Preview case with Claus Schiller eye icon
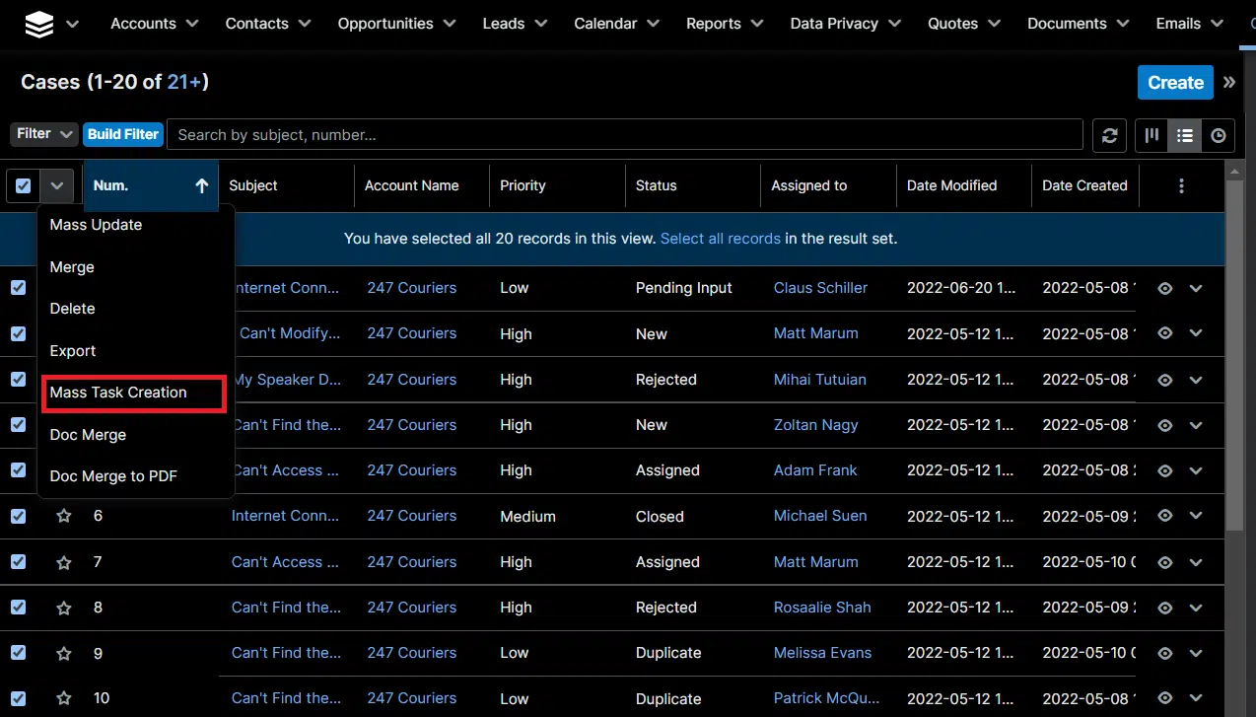This screenshot has height=717, width=1256. [x=1164, y=288]
